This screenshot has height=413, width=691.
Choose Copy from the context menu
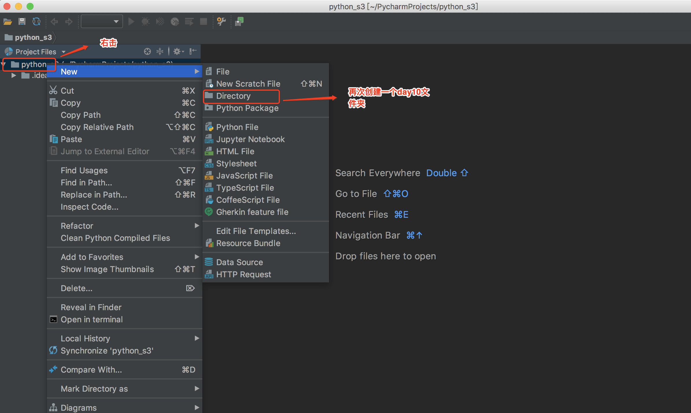(125, 103)
